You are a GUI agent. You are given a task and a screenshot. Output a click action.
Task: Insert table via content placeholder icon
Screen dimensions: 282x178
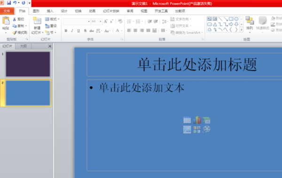187,120
